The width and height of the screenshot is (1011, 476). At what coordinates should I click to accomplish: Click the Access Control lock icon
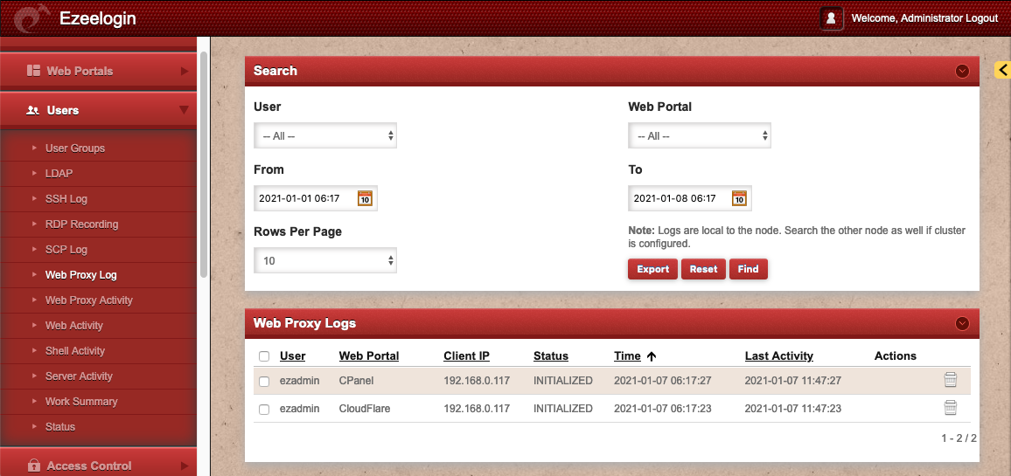point(33,465)
